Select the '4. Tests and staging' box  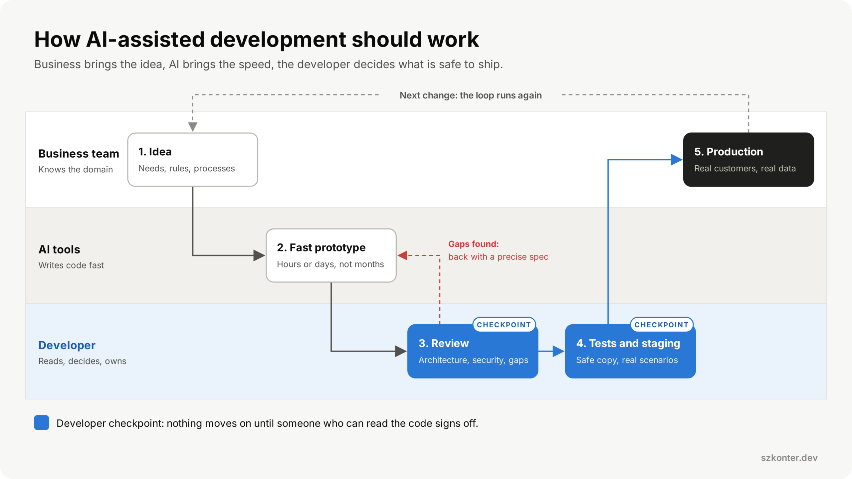(630, 351)
